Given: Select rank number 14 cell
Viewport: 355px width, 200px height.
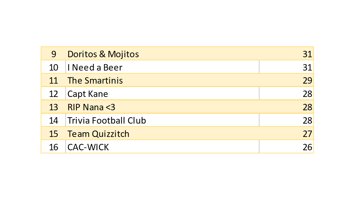Looking at the screenshot, I should 54,121.
